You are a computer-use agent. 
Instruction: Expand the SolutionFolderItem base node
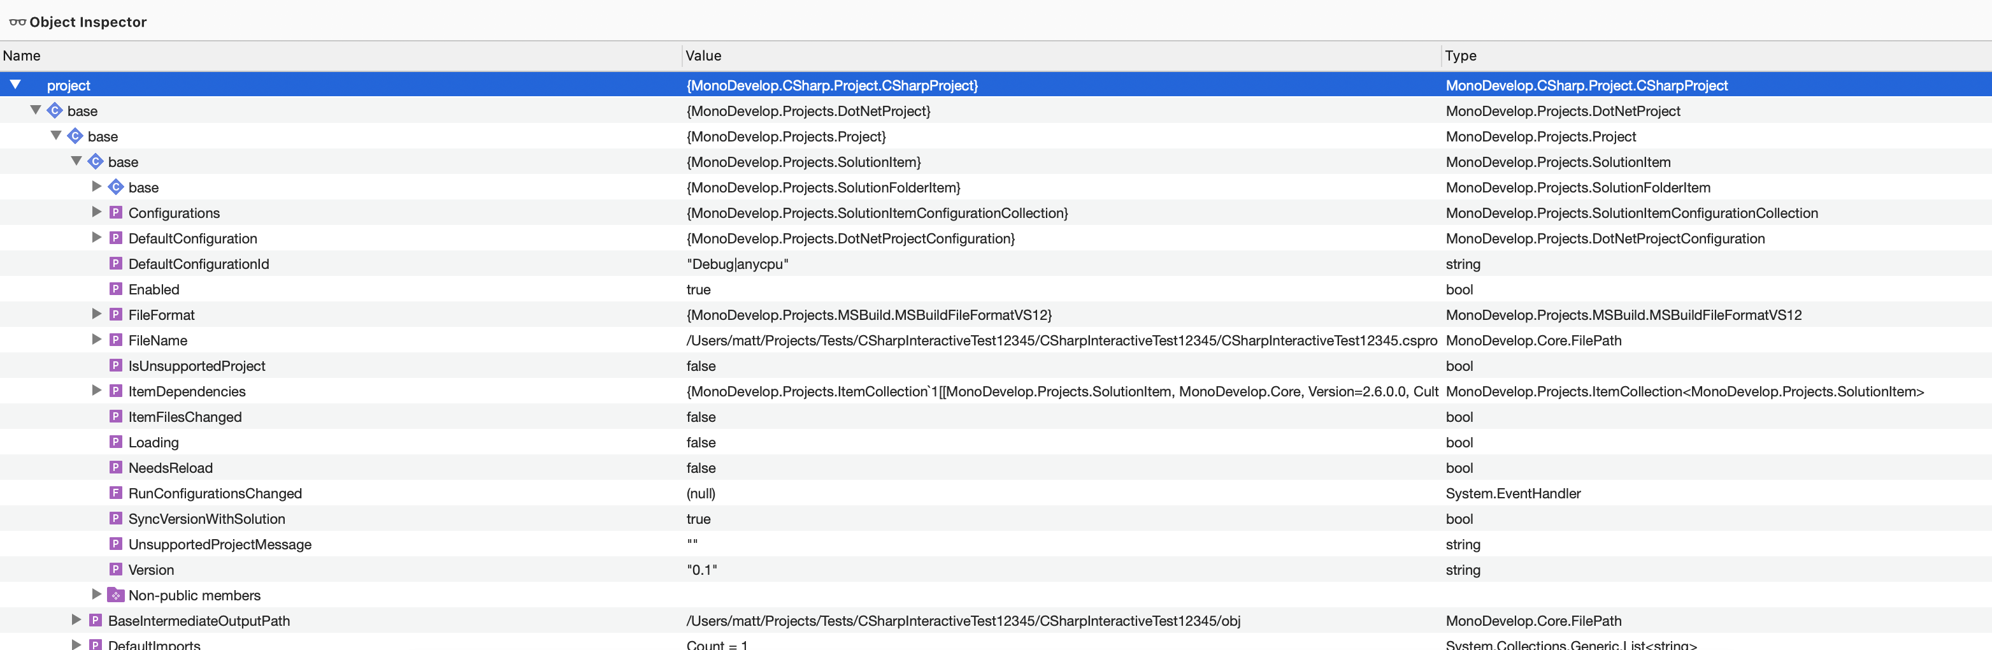tap(97, 187)
